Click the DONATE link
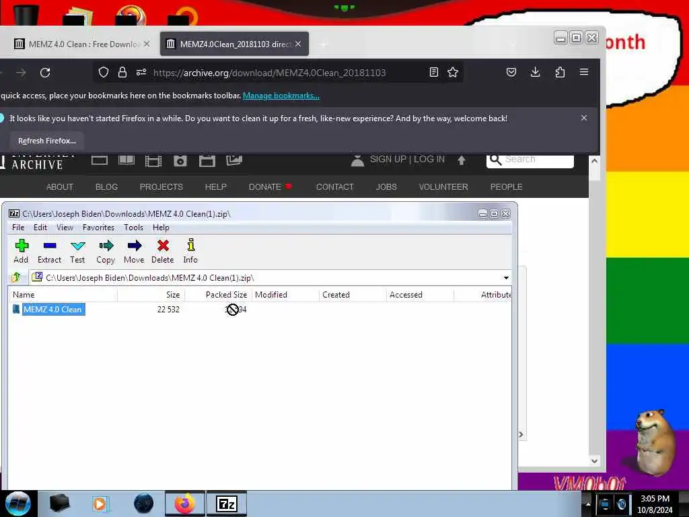 coord(265,187)
